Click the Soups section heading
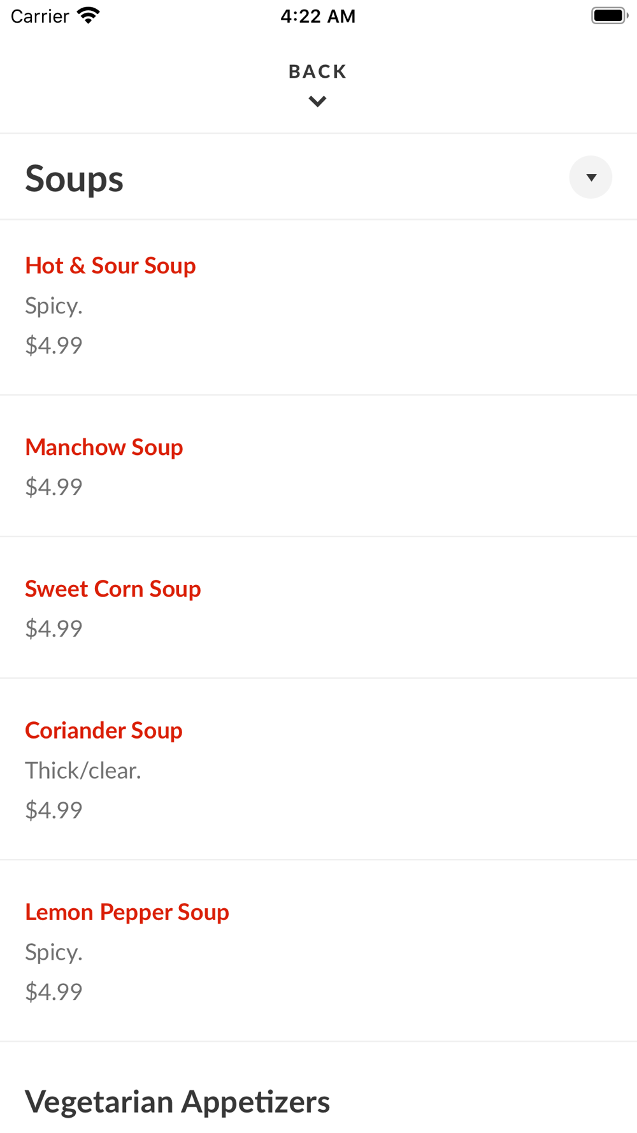Viewport: 637px width, 1133px height. coord(74,178)
